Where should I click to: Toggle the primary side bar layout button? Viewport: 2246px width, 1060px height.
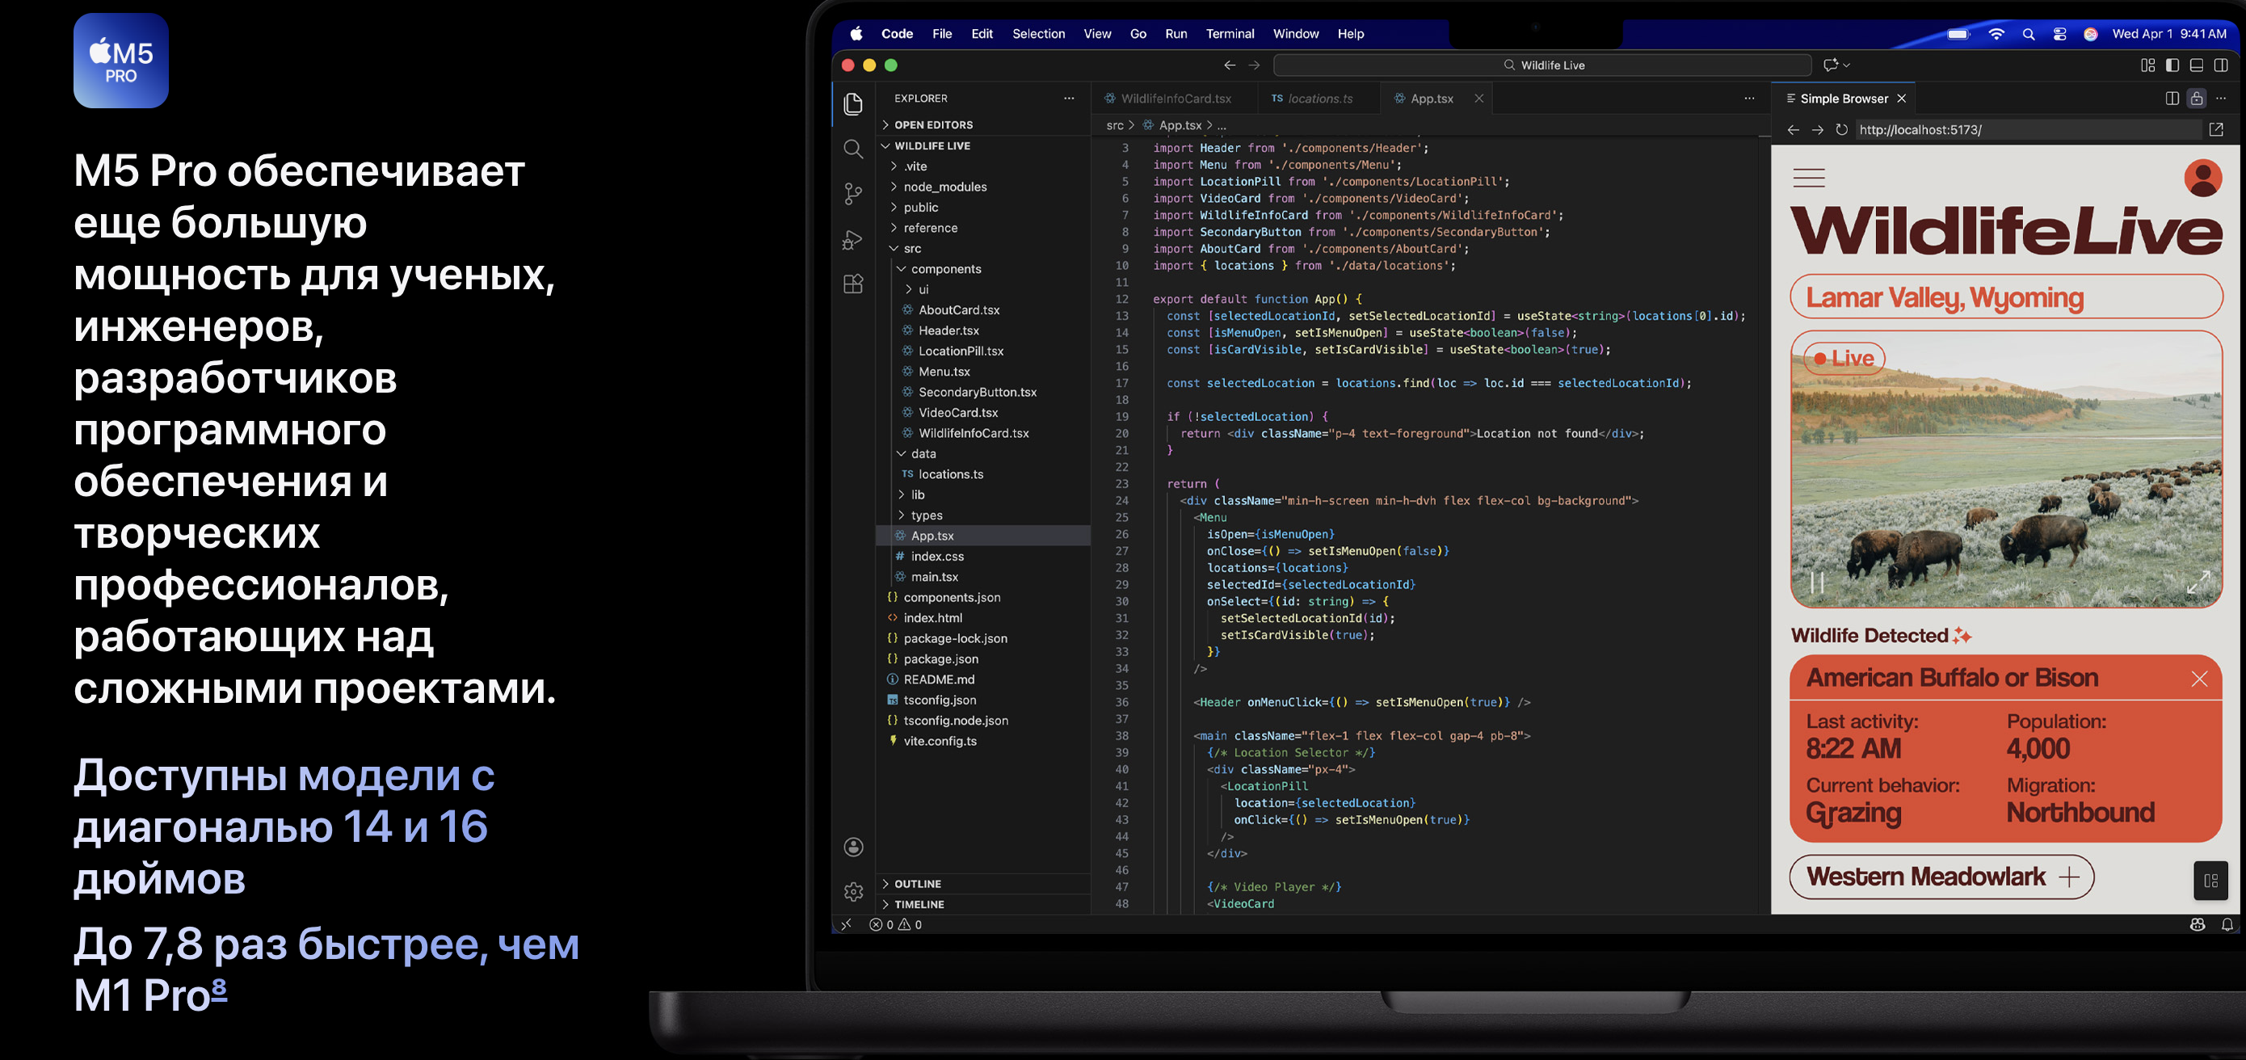point(2172,65)
